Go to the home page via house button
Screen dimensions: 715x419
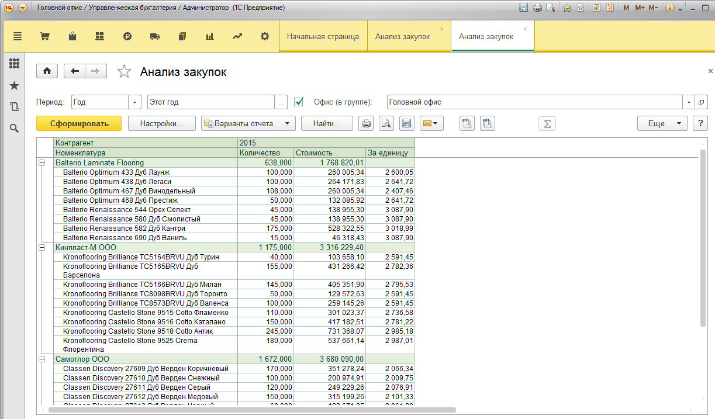click(x=47, y=71)
